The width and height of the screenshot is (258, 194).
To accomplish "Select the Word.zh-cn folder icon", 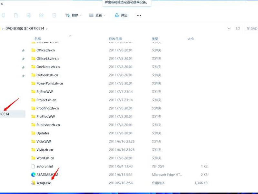I will (33, 158).
